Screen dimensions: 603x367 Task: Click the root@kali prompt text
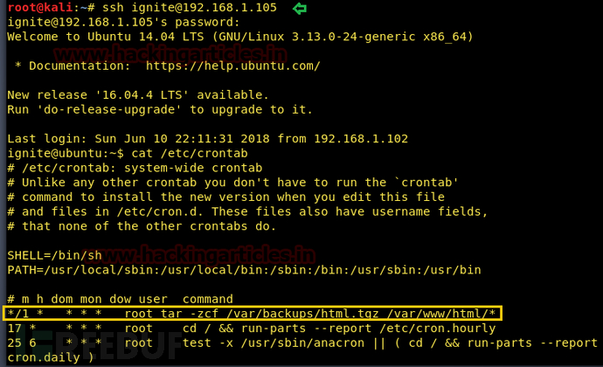tap(39, 8)
